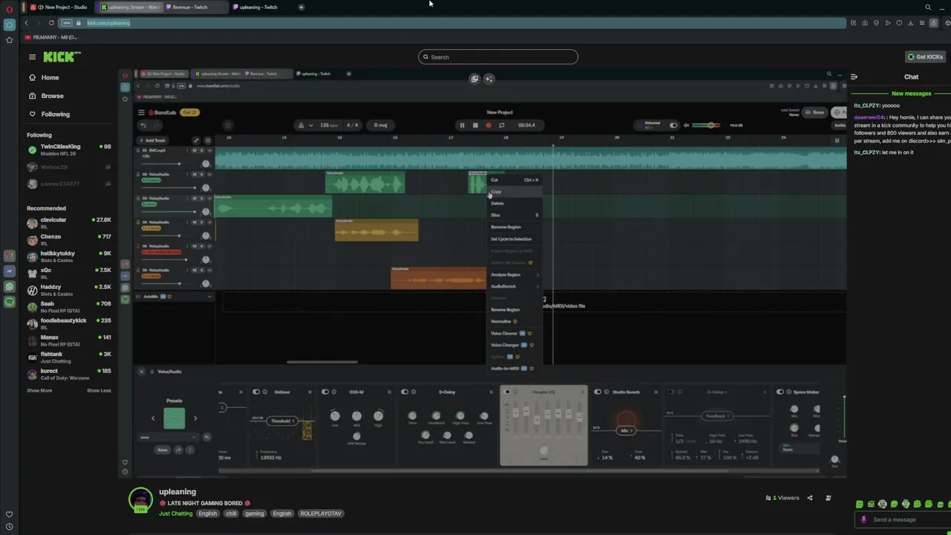951x535 pixels.
Task: Switch to the Revenue - Twitch browser tab
Action: [x=195, y=7]
